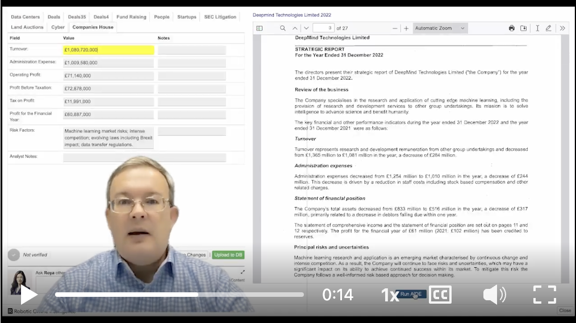Edit the Tax on Profit value
Viewport: 576px width, 323px height.
pos(108,102)
